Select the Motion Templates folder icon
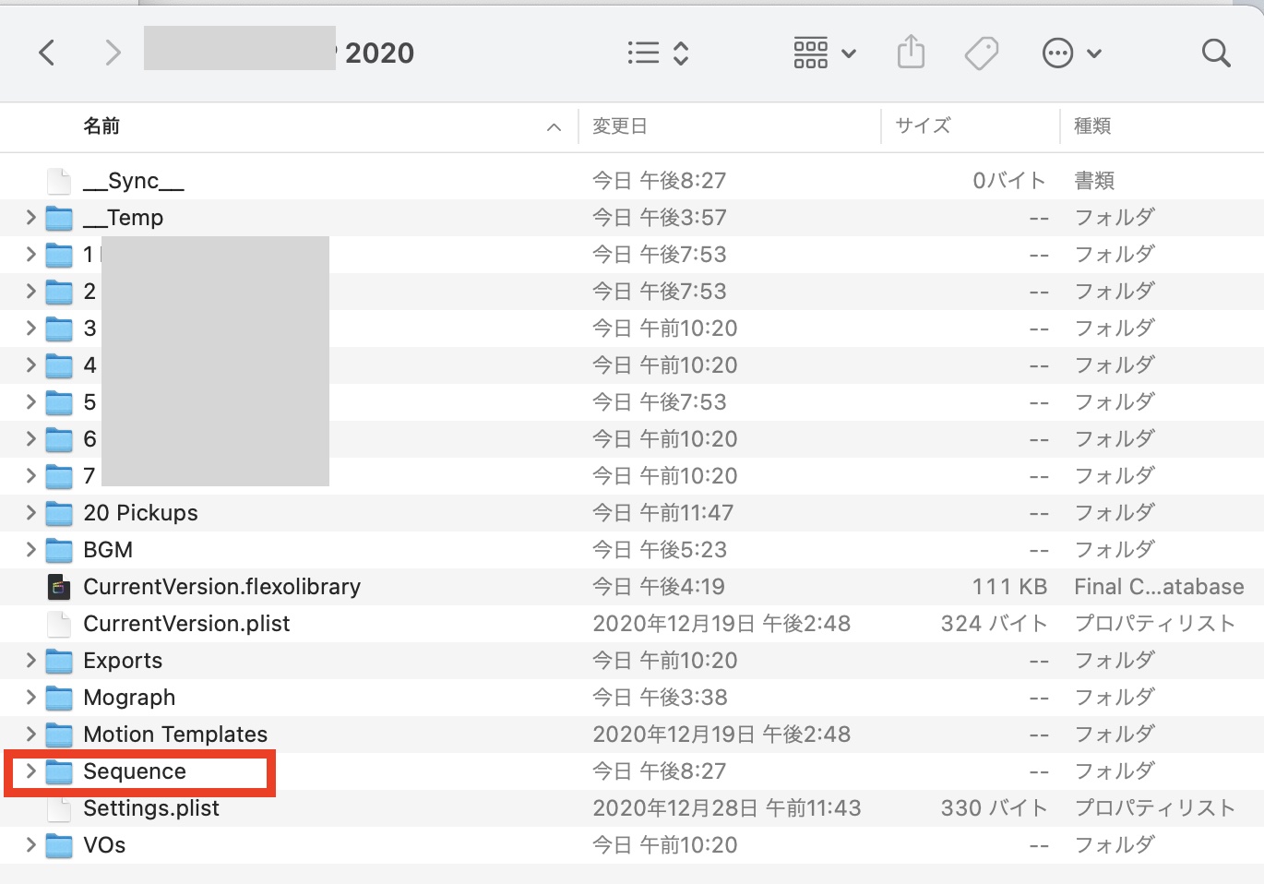This screenshot has width=1264, height=884. pos(59,735)
